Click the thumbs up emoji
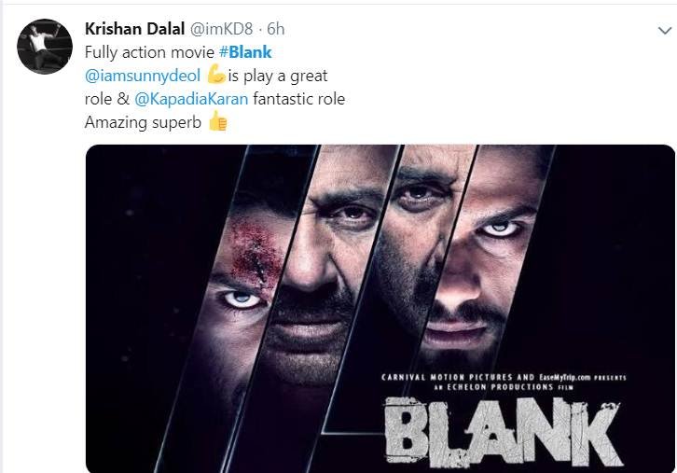The image size is (677, 473). pyautogui.click(x=217, y=121)
